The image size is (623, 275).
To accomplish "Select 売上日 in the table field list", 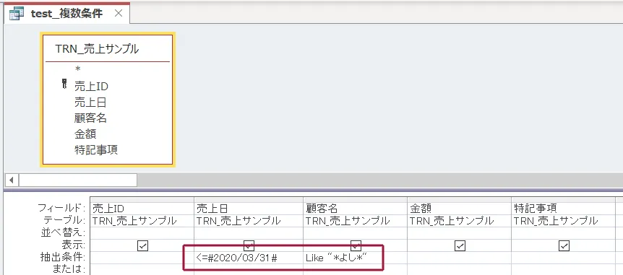I will [x=90, y=102].
